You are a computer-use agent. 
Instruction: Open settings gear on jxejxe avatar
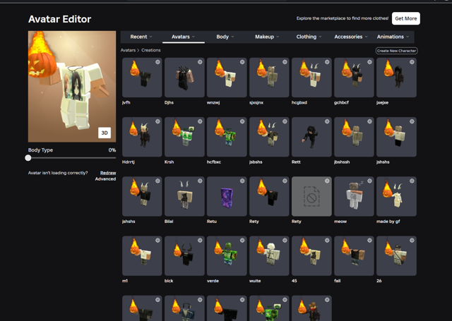pyautogui.click(x=412, y=62)
